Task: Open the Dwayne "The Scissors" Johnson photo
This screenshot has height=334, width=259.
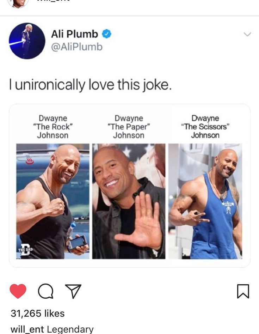Action: point(205,201)
